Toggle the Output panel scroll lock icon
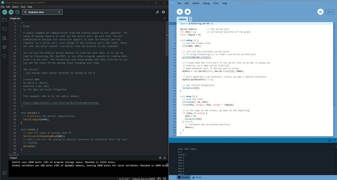Viewport: 337px width, 180px height. point(165,158)
